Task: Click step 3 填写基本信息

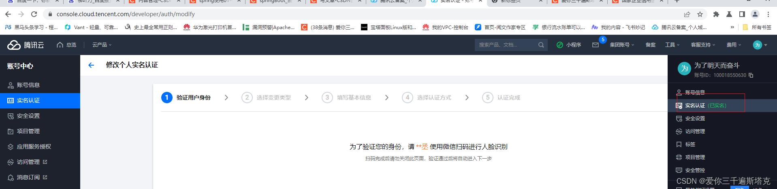Action: pos(346,98)
